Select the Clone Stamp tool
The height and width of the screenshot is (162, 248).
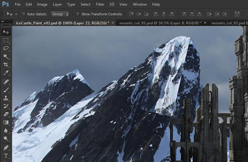[x=6, y=98]
